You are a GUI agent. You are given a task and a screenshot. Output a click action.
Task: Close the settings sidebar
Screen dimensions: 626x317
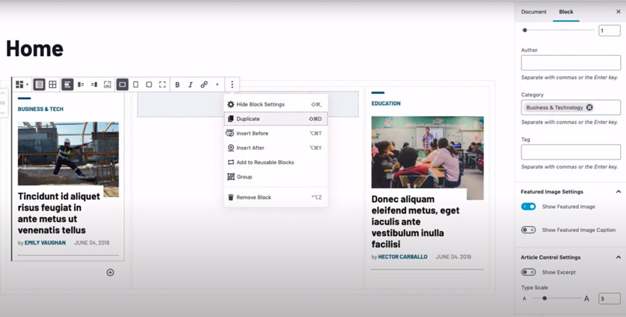click(x=618, y=12)
